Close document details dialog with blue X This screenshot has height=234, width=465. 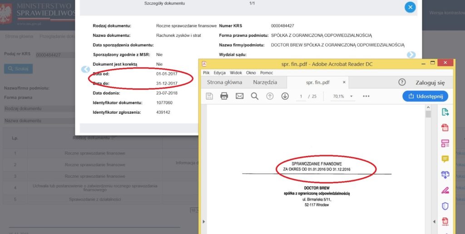pos(410,7)
